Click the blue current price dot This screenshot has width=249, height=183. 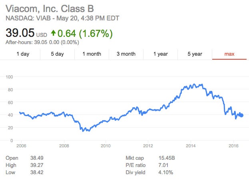click(241, 115)
